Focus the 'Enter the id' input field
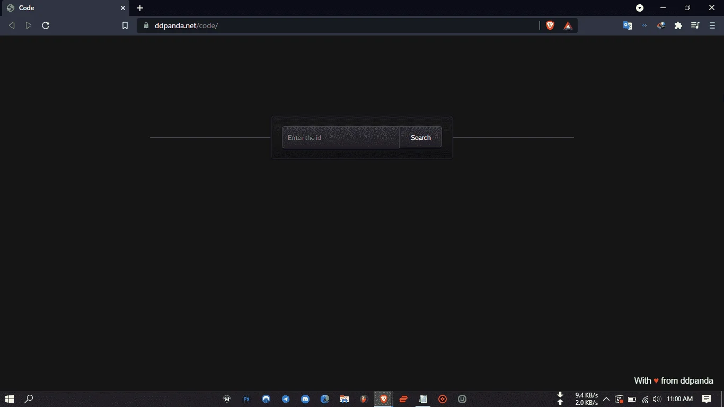The image size is (724, 407). tap(341, 137)
